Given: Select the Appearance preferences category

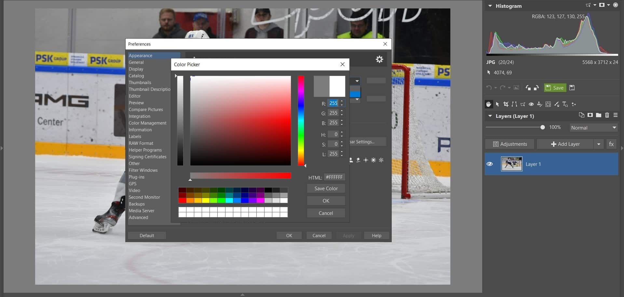Looking at the screenshot, I should (x=154, y=56).
